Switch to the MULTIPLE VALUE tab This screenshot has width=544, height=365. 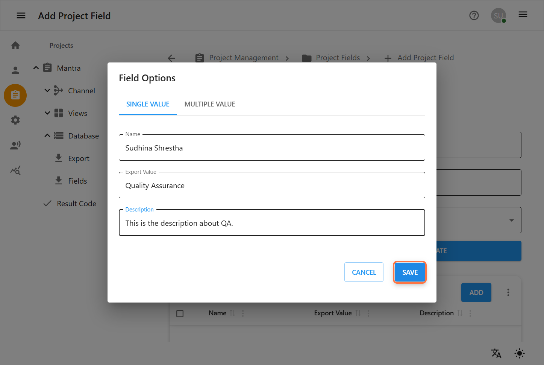click(209, 104)
